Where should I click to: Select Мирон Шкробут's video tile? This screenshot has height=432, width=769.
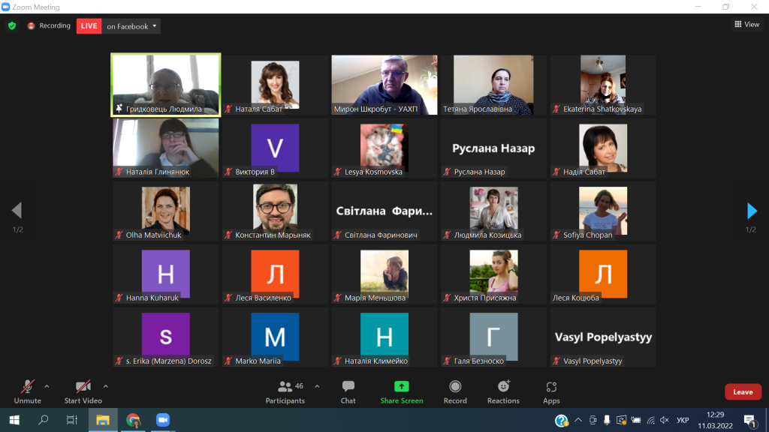pyautogui.click(x=384, y=85)
